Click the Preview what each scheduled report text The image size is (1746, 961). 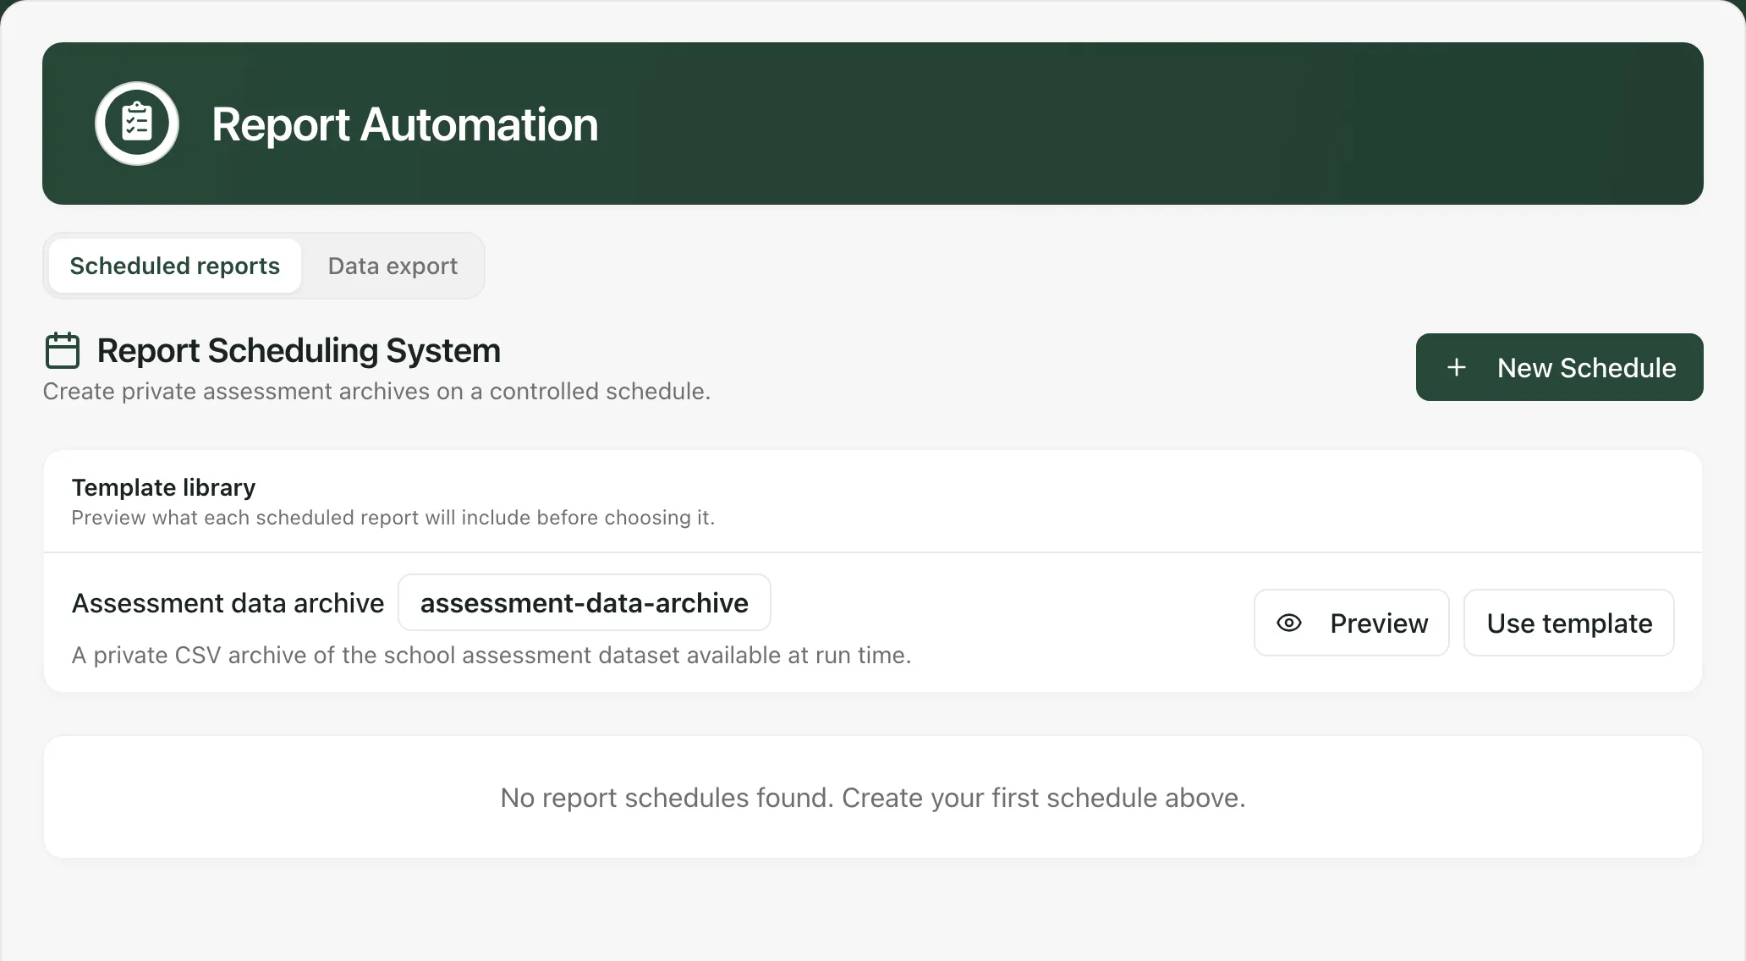[x=393, y=518]
